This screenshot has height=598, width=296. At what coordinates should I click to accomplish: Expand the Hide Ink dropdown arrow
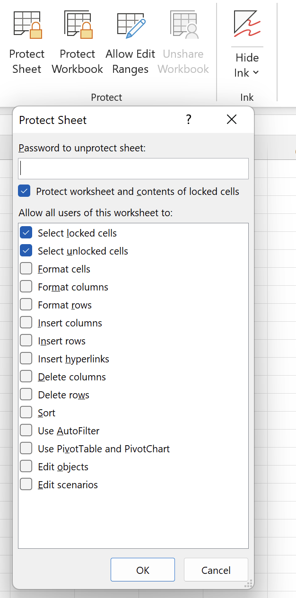point(256,73)
